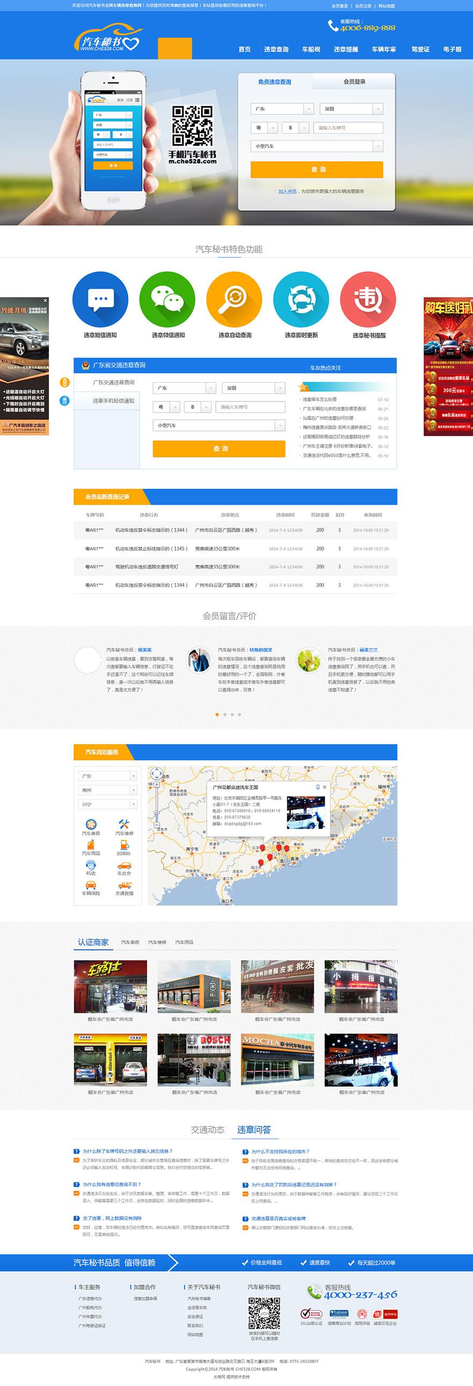
Task: Switch to the 交通动态 news tab
Action: [x=207, y=1129]
